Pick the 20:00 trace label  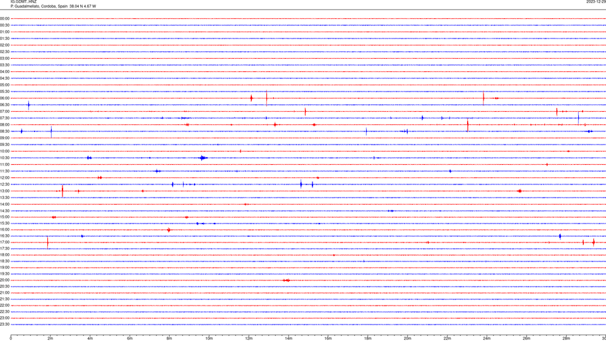click(4, 280)
